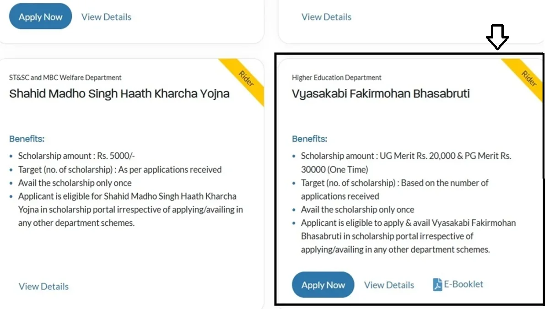Open View Details on the Vyasakabi card
This screenshot has height=309, width=549.
pyautogui.click(x=389, y=284)
